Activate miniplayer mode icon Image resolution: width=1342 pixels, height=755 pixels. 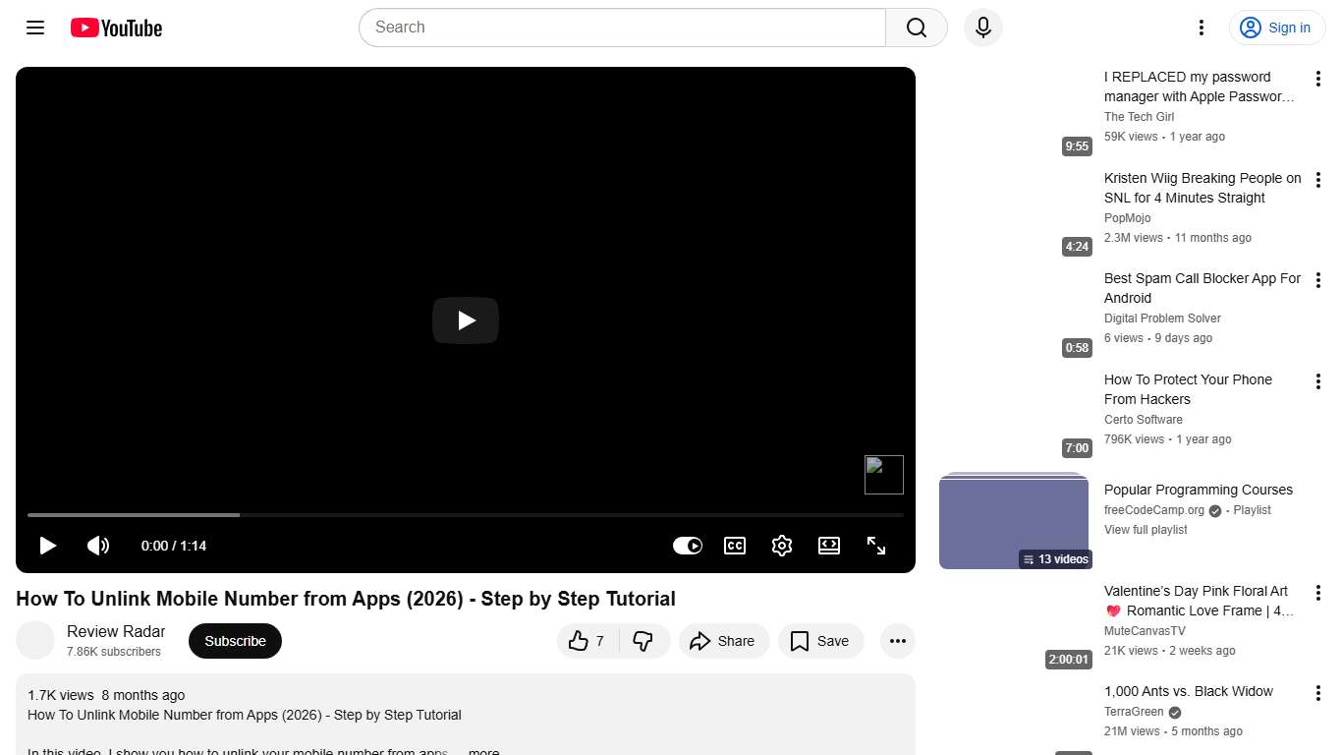828,546
